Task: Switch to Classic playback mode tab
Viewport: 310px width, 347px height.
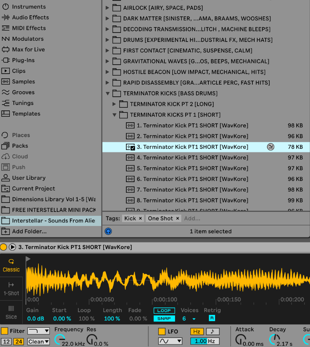Action: (x=11, y=265)
